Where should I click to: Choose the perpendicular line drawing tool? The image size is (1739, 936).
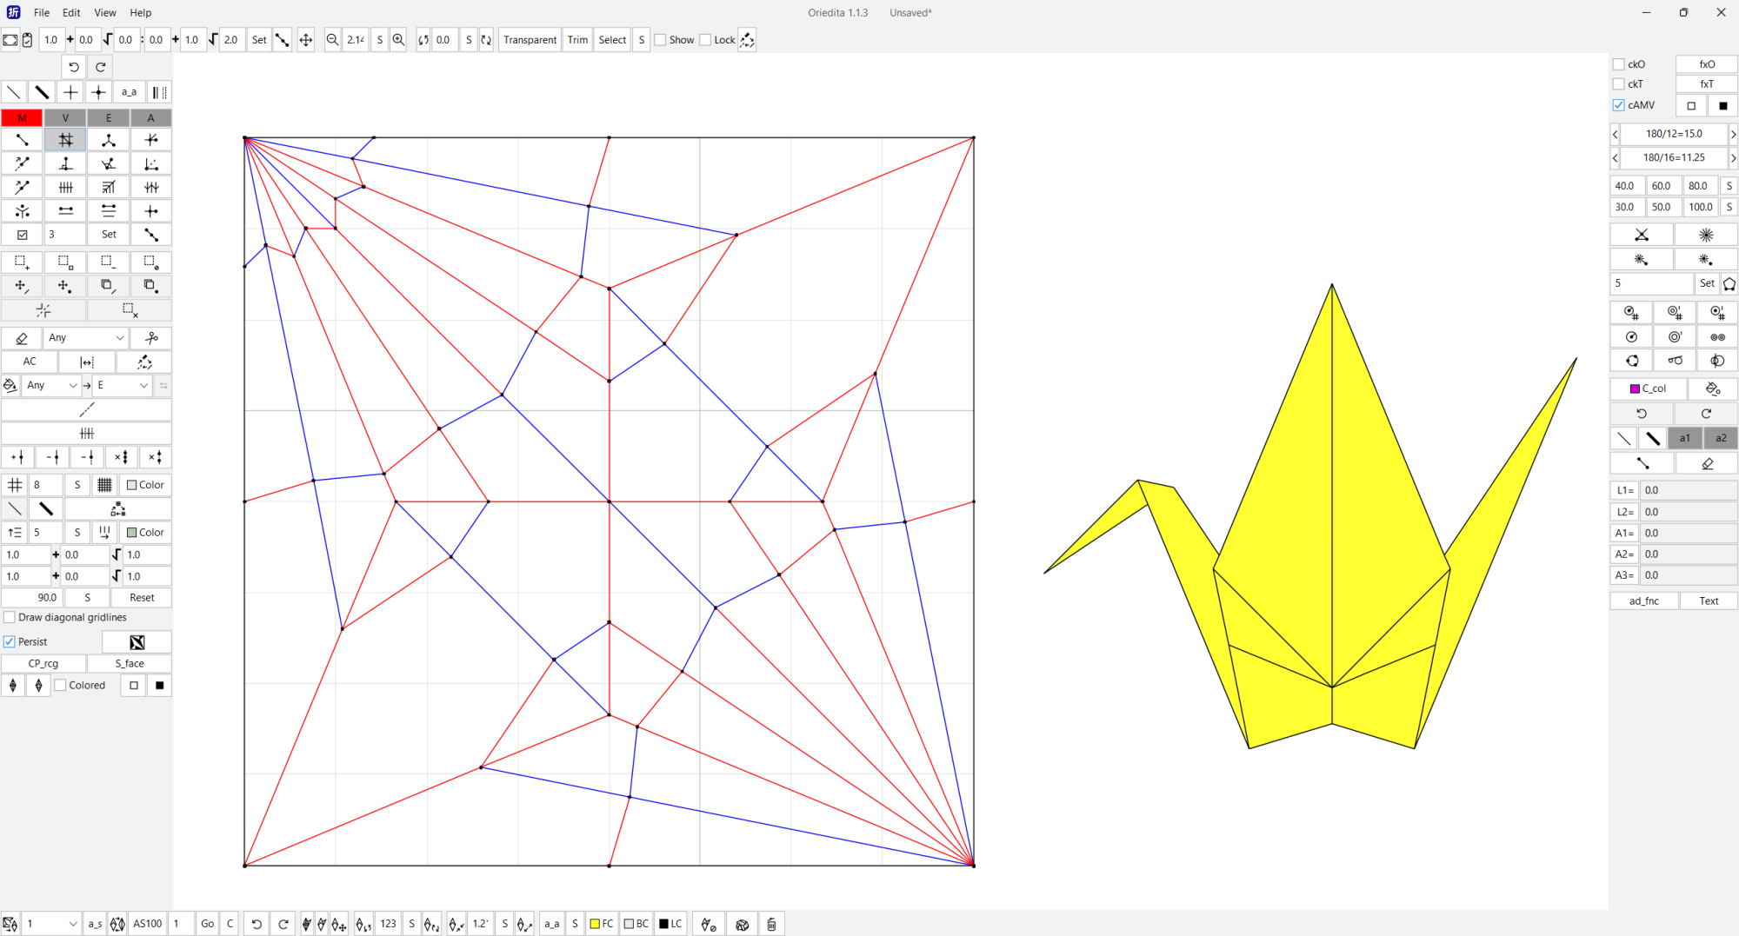[65, 163]
